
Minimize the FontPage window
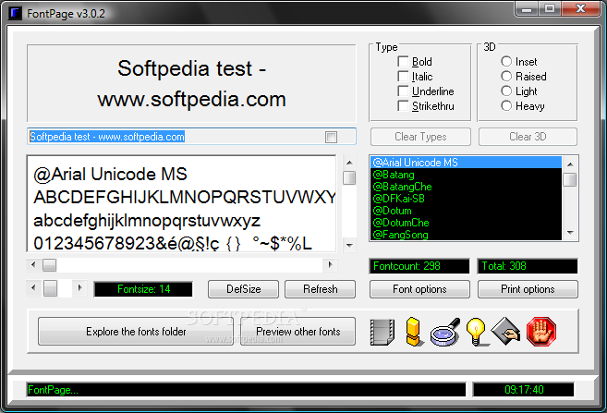527,8
